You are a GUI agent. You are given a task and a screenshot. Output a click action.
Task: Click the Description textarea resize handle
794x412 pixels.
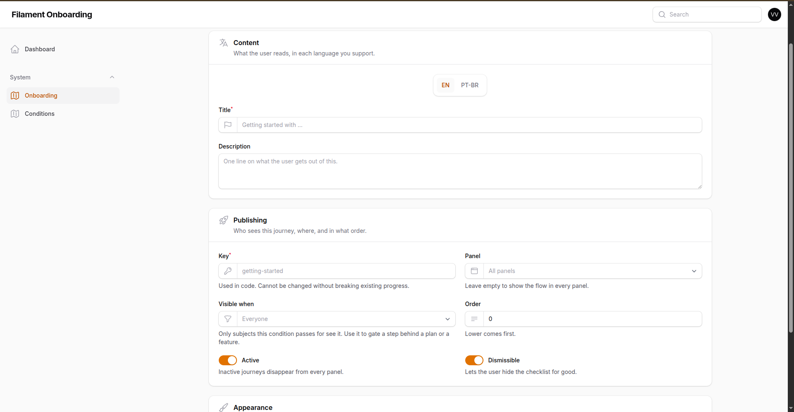click(x=699, y=187)
